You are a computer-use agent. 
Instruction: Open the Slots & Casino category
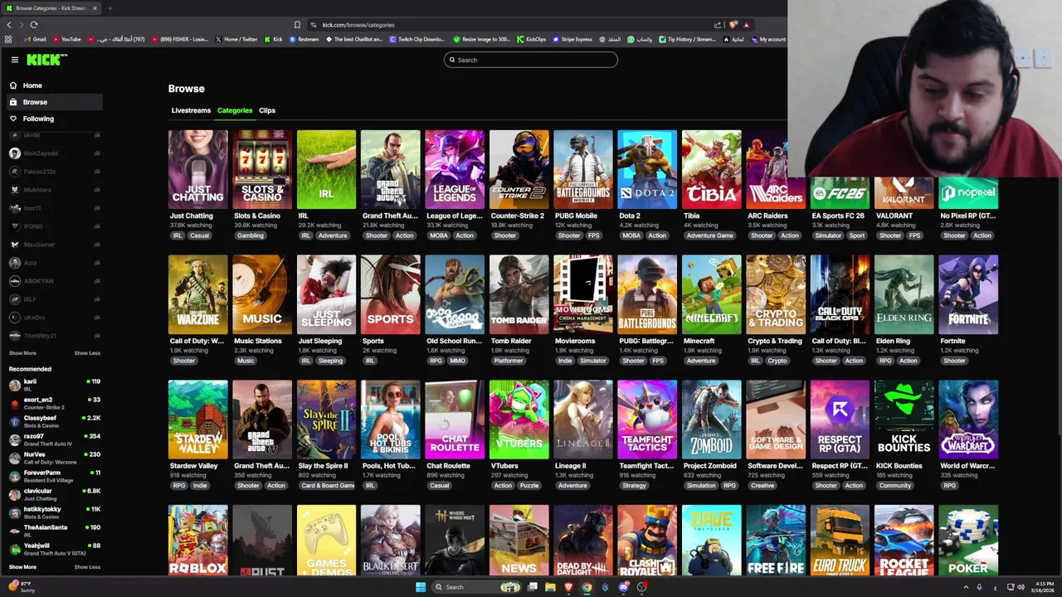pos(262,169)
